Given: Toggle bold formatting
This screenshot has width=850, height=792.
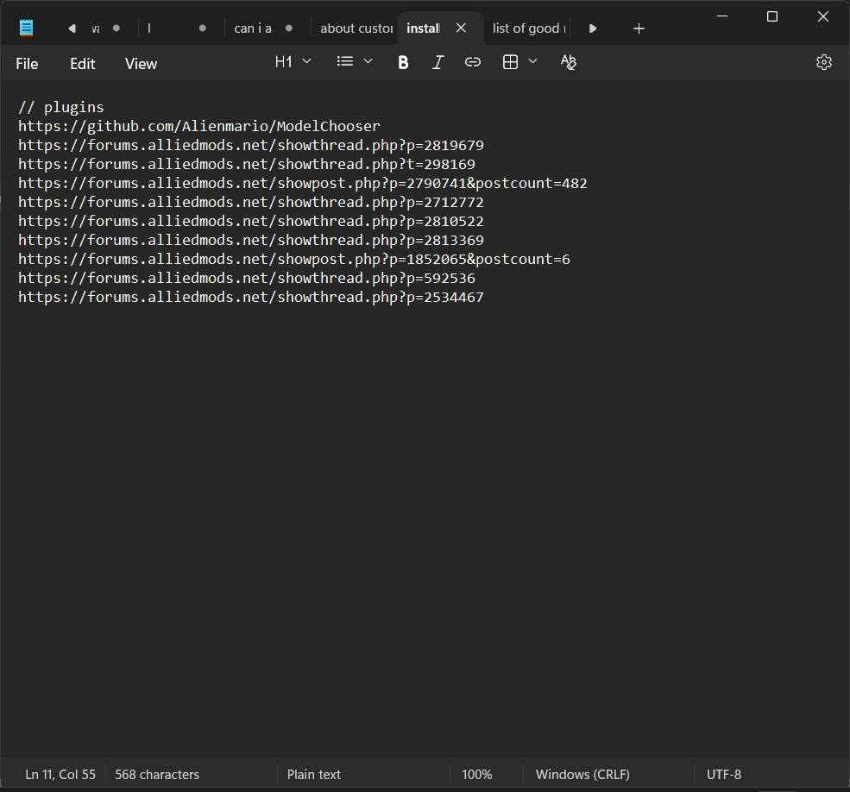Looking at the screenshot, I should pyautogui.click(x=403, y=62).
